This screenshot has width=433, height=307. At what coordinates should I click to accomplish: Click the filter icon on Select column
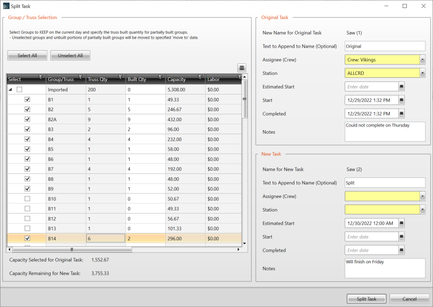click(40, 77)
